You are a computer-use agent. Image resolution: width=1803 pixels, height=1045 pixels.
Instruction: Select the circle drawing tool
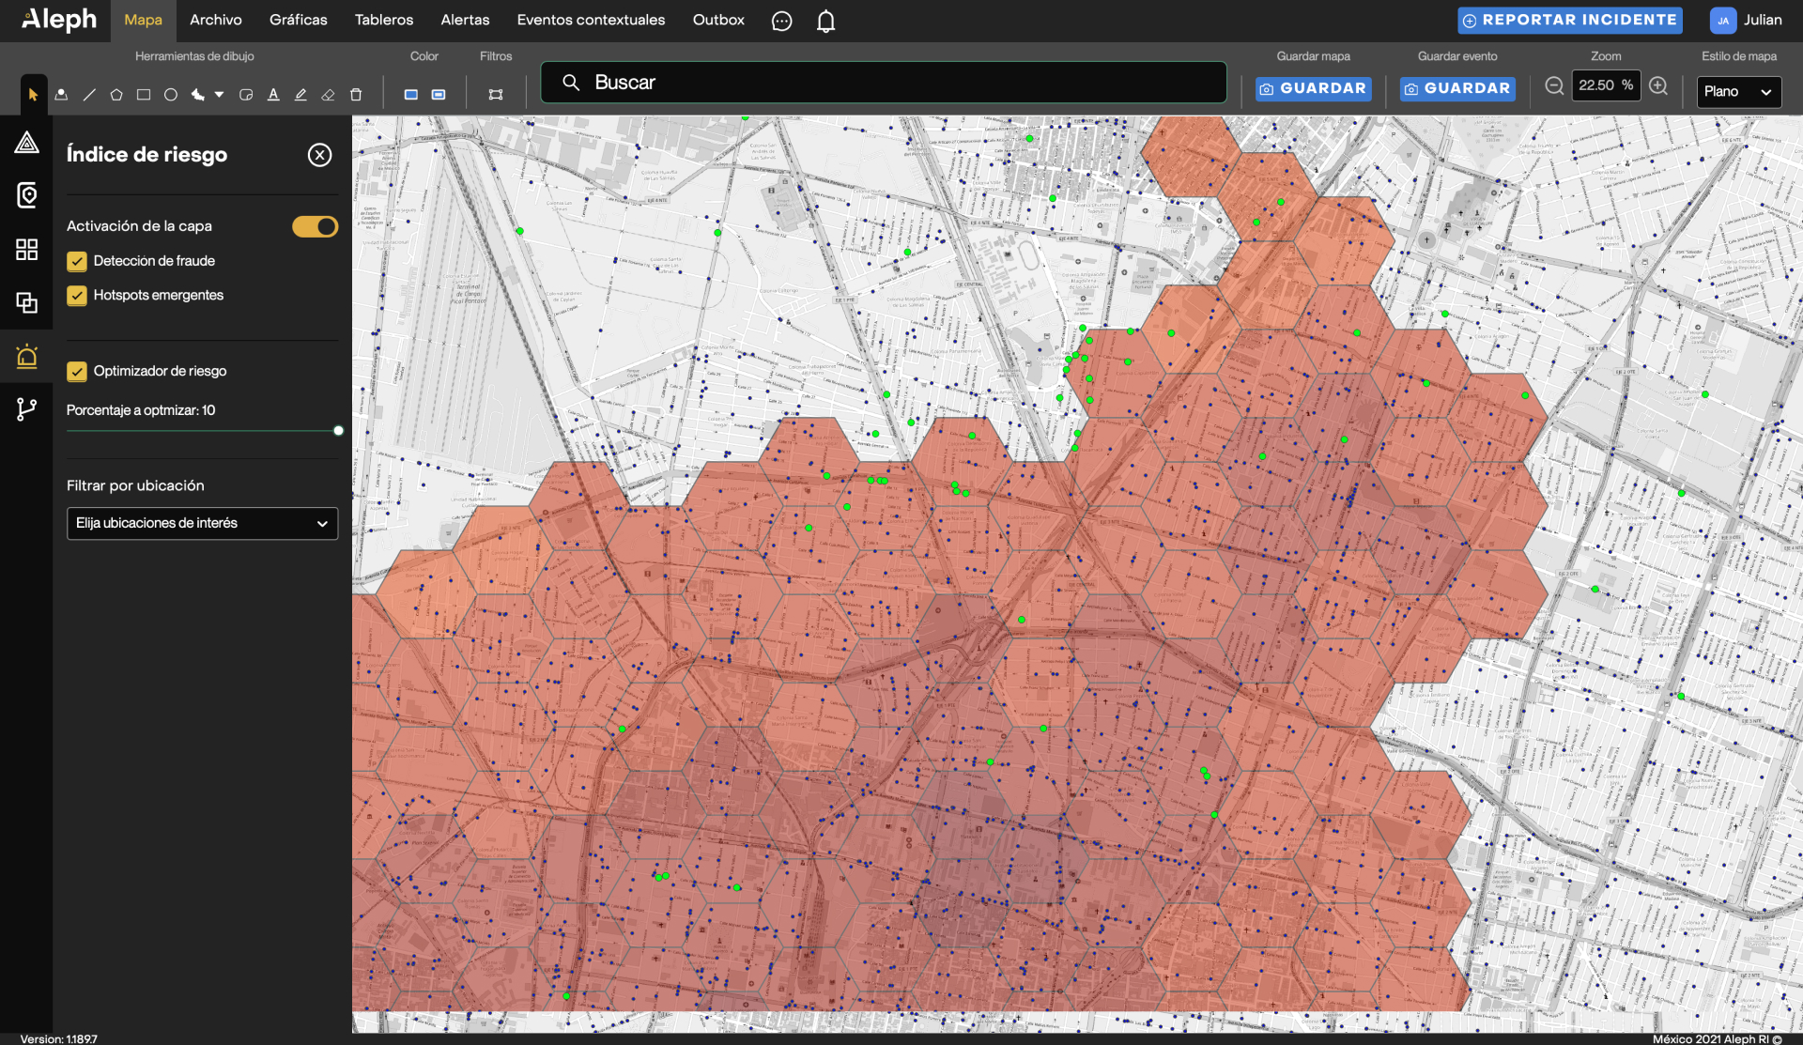pos(171,94)
